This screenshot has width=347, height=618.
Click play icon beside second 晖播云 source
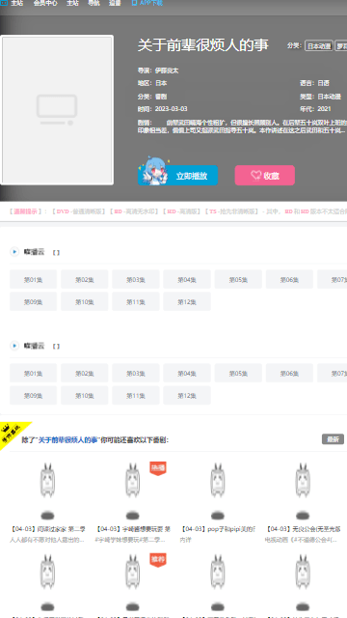pyautogui.click(x=14, y=346)
